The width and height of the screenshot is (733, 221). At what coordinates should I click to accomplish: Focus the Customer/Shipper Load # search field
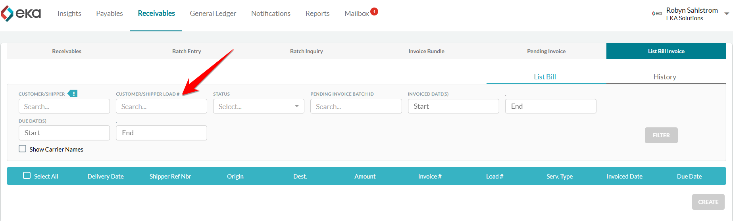point(162,106)
